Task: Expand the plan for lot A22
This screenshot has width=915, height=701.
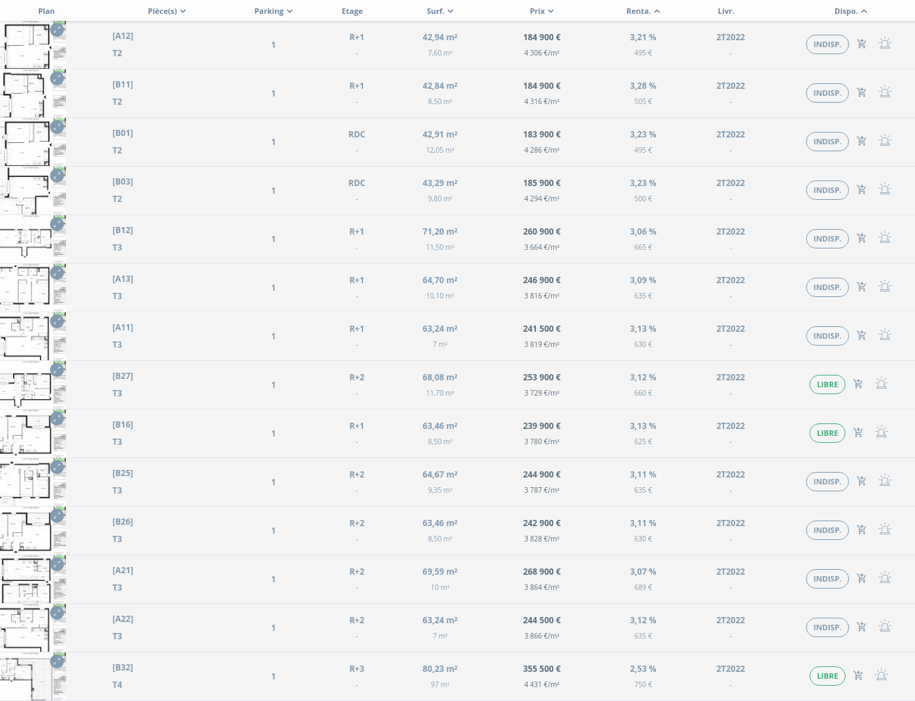Action: 57,613
